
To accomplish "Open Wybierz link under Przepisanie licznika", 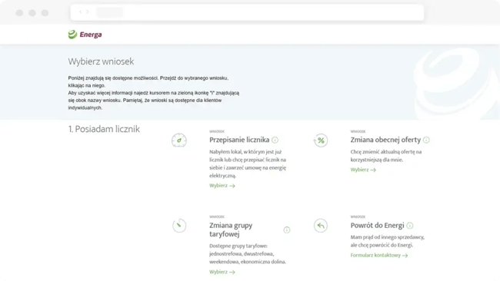I will point(222,186).
